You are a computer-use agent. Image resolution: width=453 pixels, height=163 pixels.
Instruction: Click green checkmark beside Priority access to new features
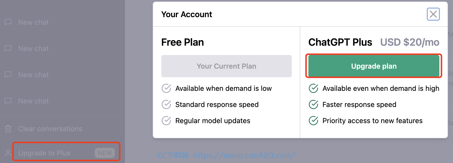313,121
